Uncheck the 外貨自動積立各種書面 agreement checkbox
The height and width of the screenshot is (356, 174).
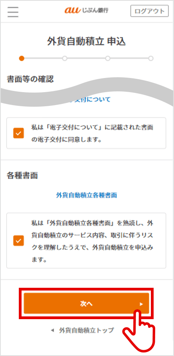click(18, 240)
